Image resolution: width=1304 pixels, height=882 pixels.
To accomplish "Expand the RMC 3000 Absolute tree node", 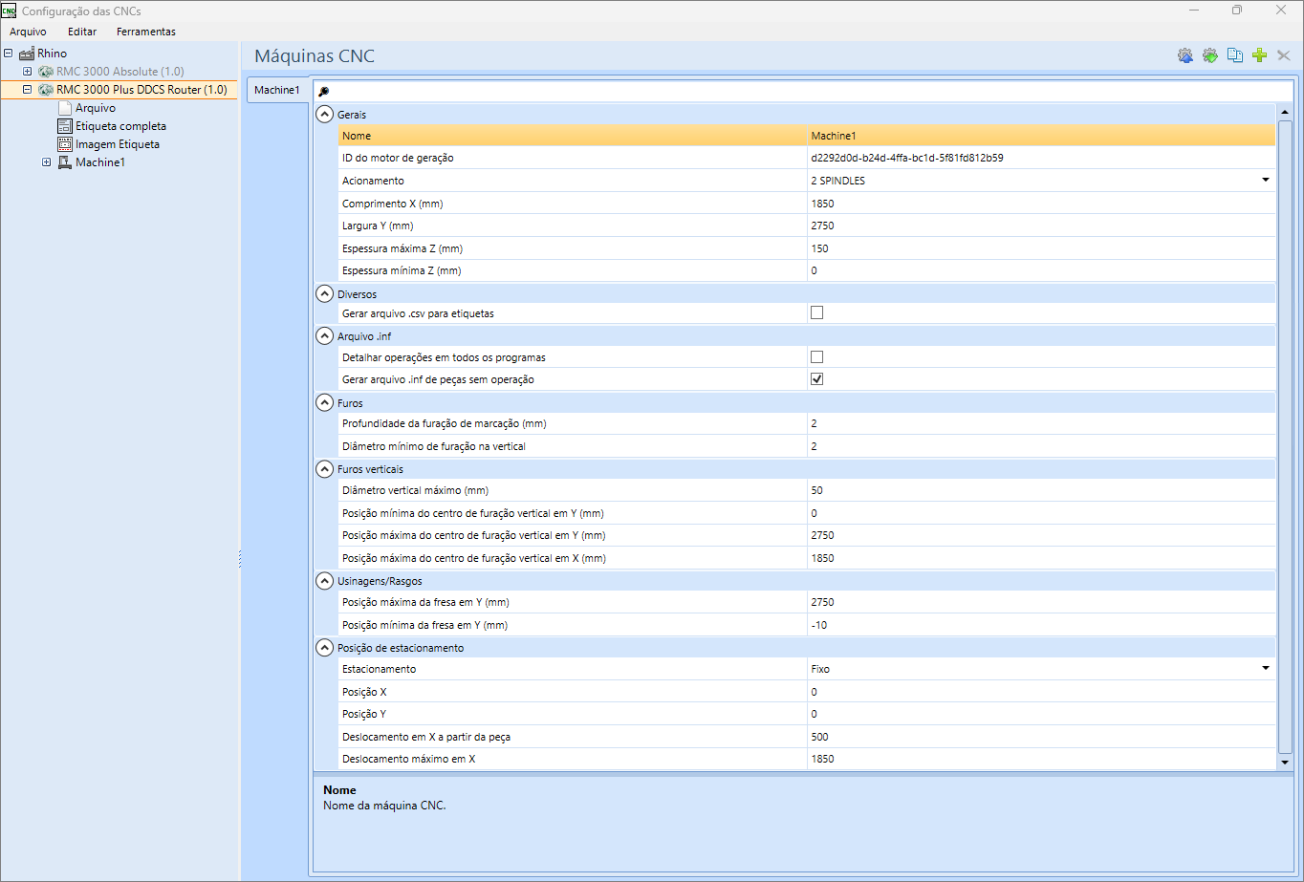I will pos(27,72).
